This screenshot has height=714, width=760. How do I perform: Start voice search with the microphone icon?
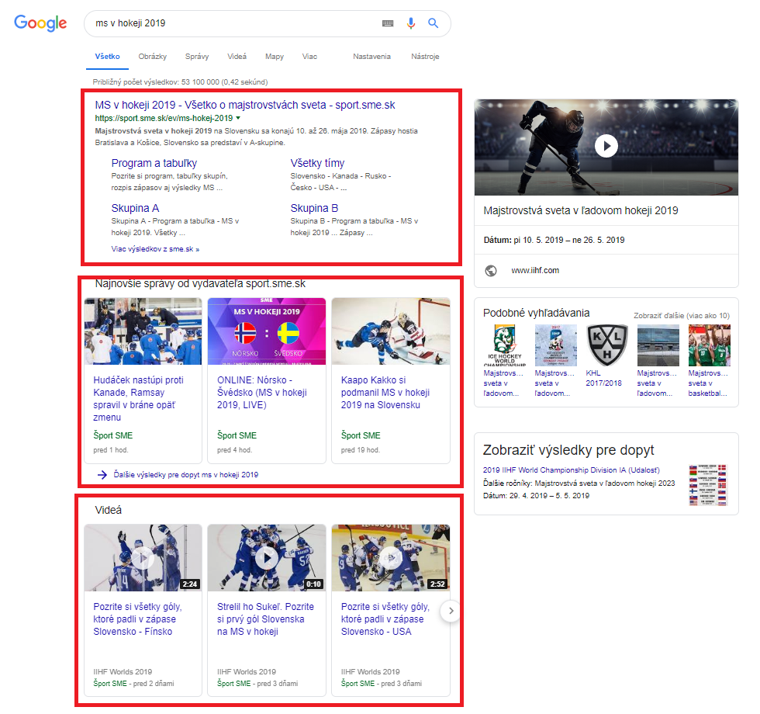point(410,23)
